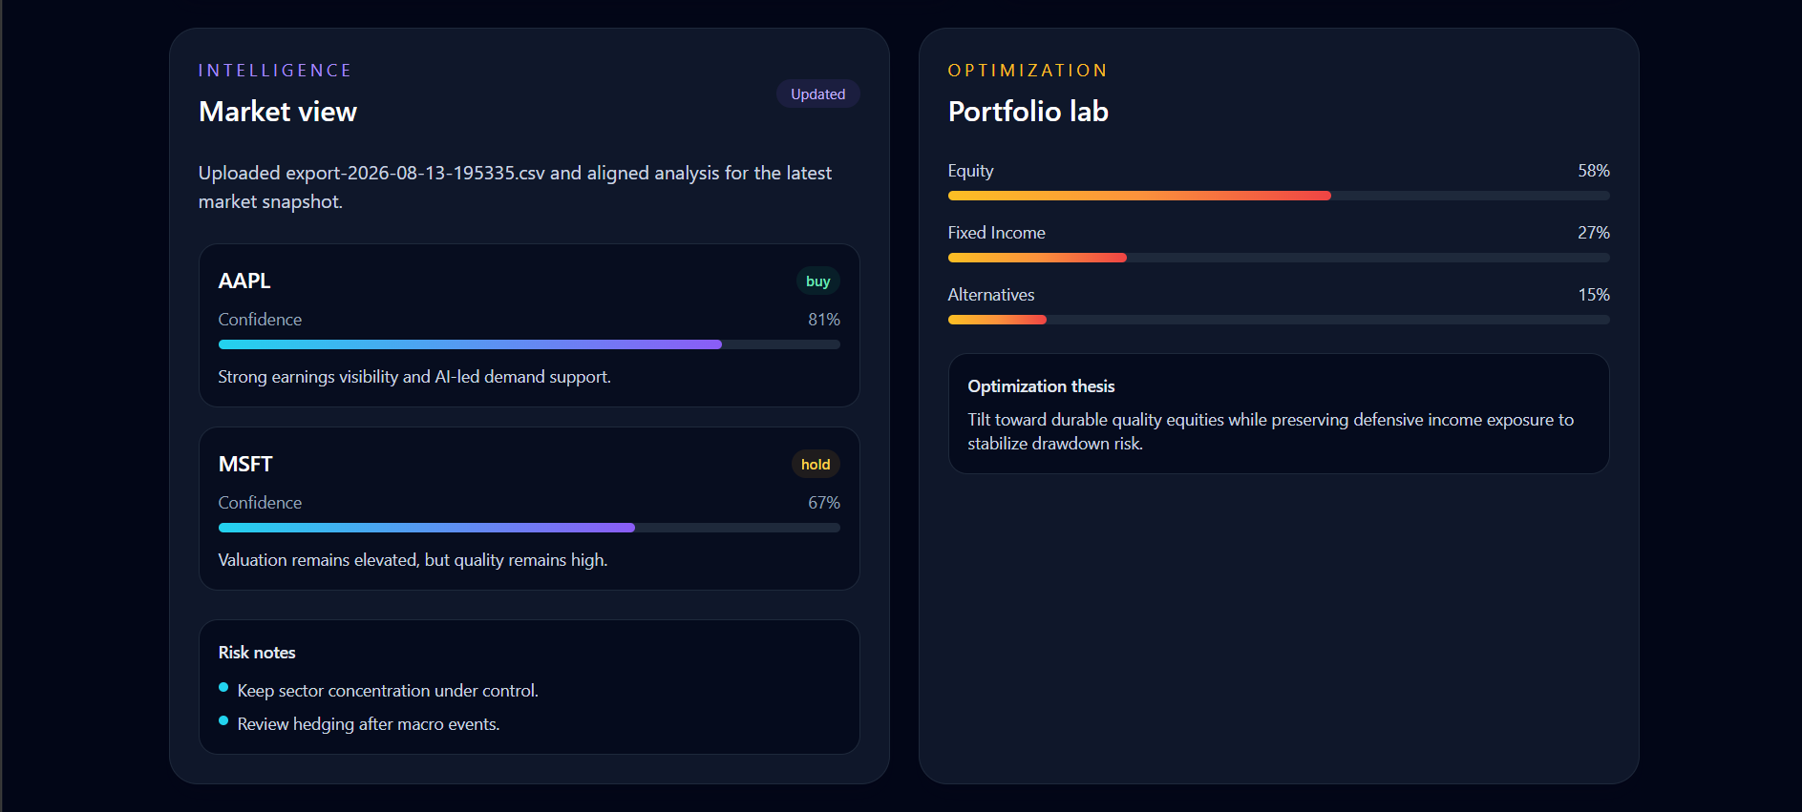The image size is (1802, 812).
Task: Click bullet beside sector concentration note
Action: point(223,687)
